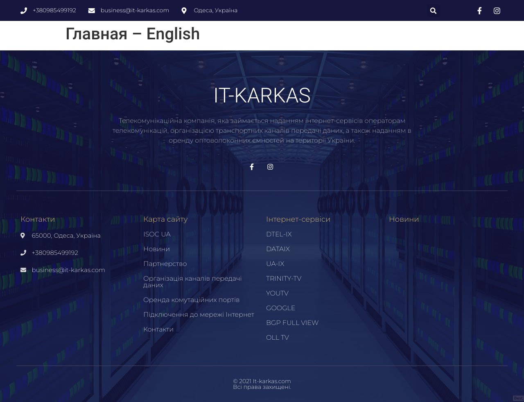Image resolution: width=524 pixels, height=402 pixels.
Task: Select UA-IX from Інтернет-сервіси
Action: click(x=275, y=263)
